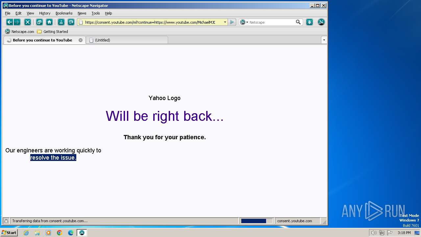
Task: Open the network tray icon
Action: (x=382, y=233)
